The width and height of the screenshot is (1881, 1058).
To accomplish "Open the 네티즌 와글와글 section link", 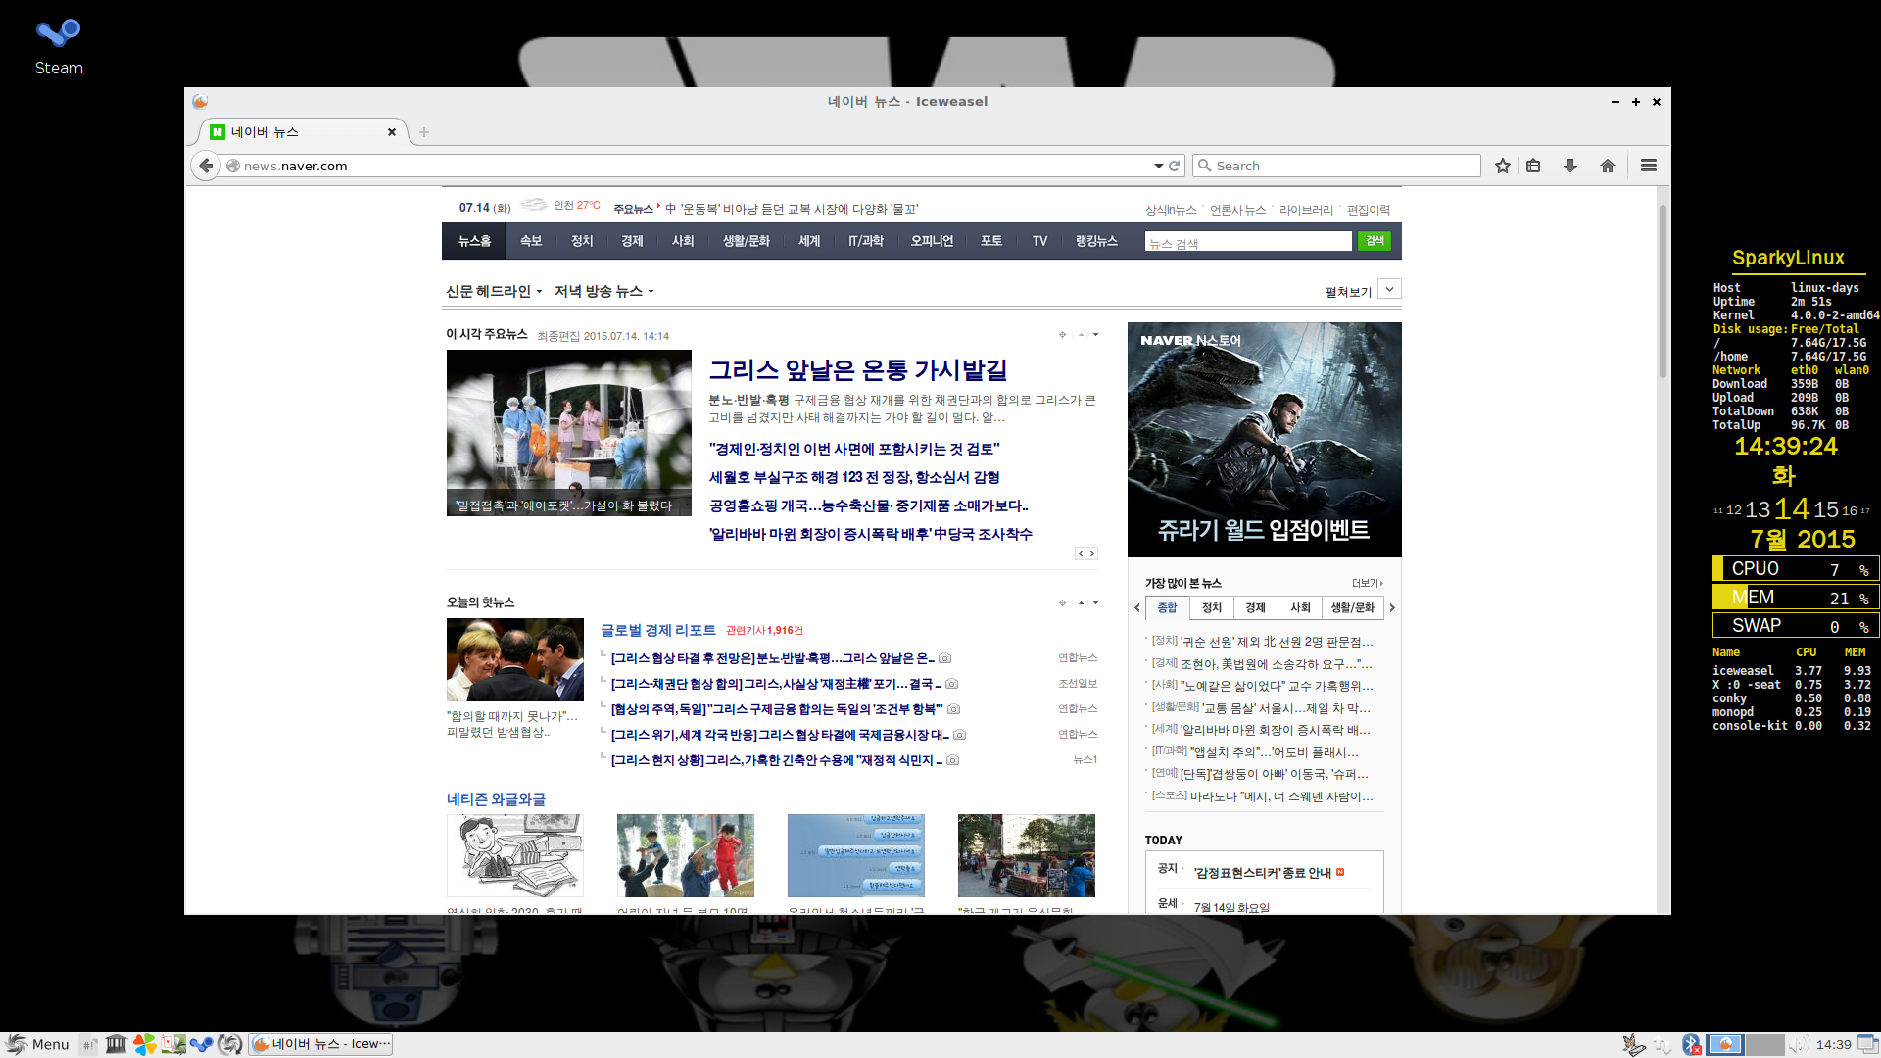I will tap(496, 799).
